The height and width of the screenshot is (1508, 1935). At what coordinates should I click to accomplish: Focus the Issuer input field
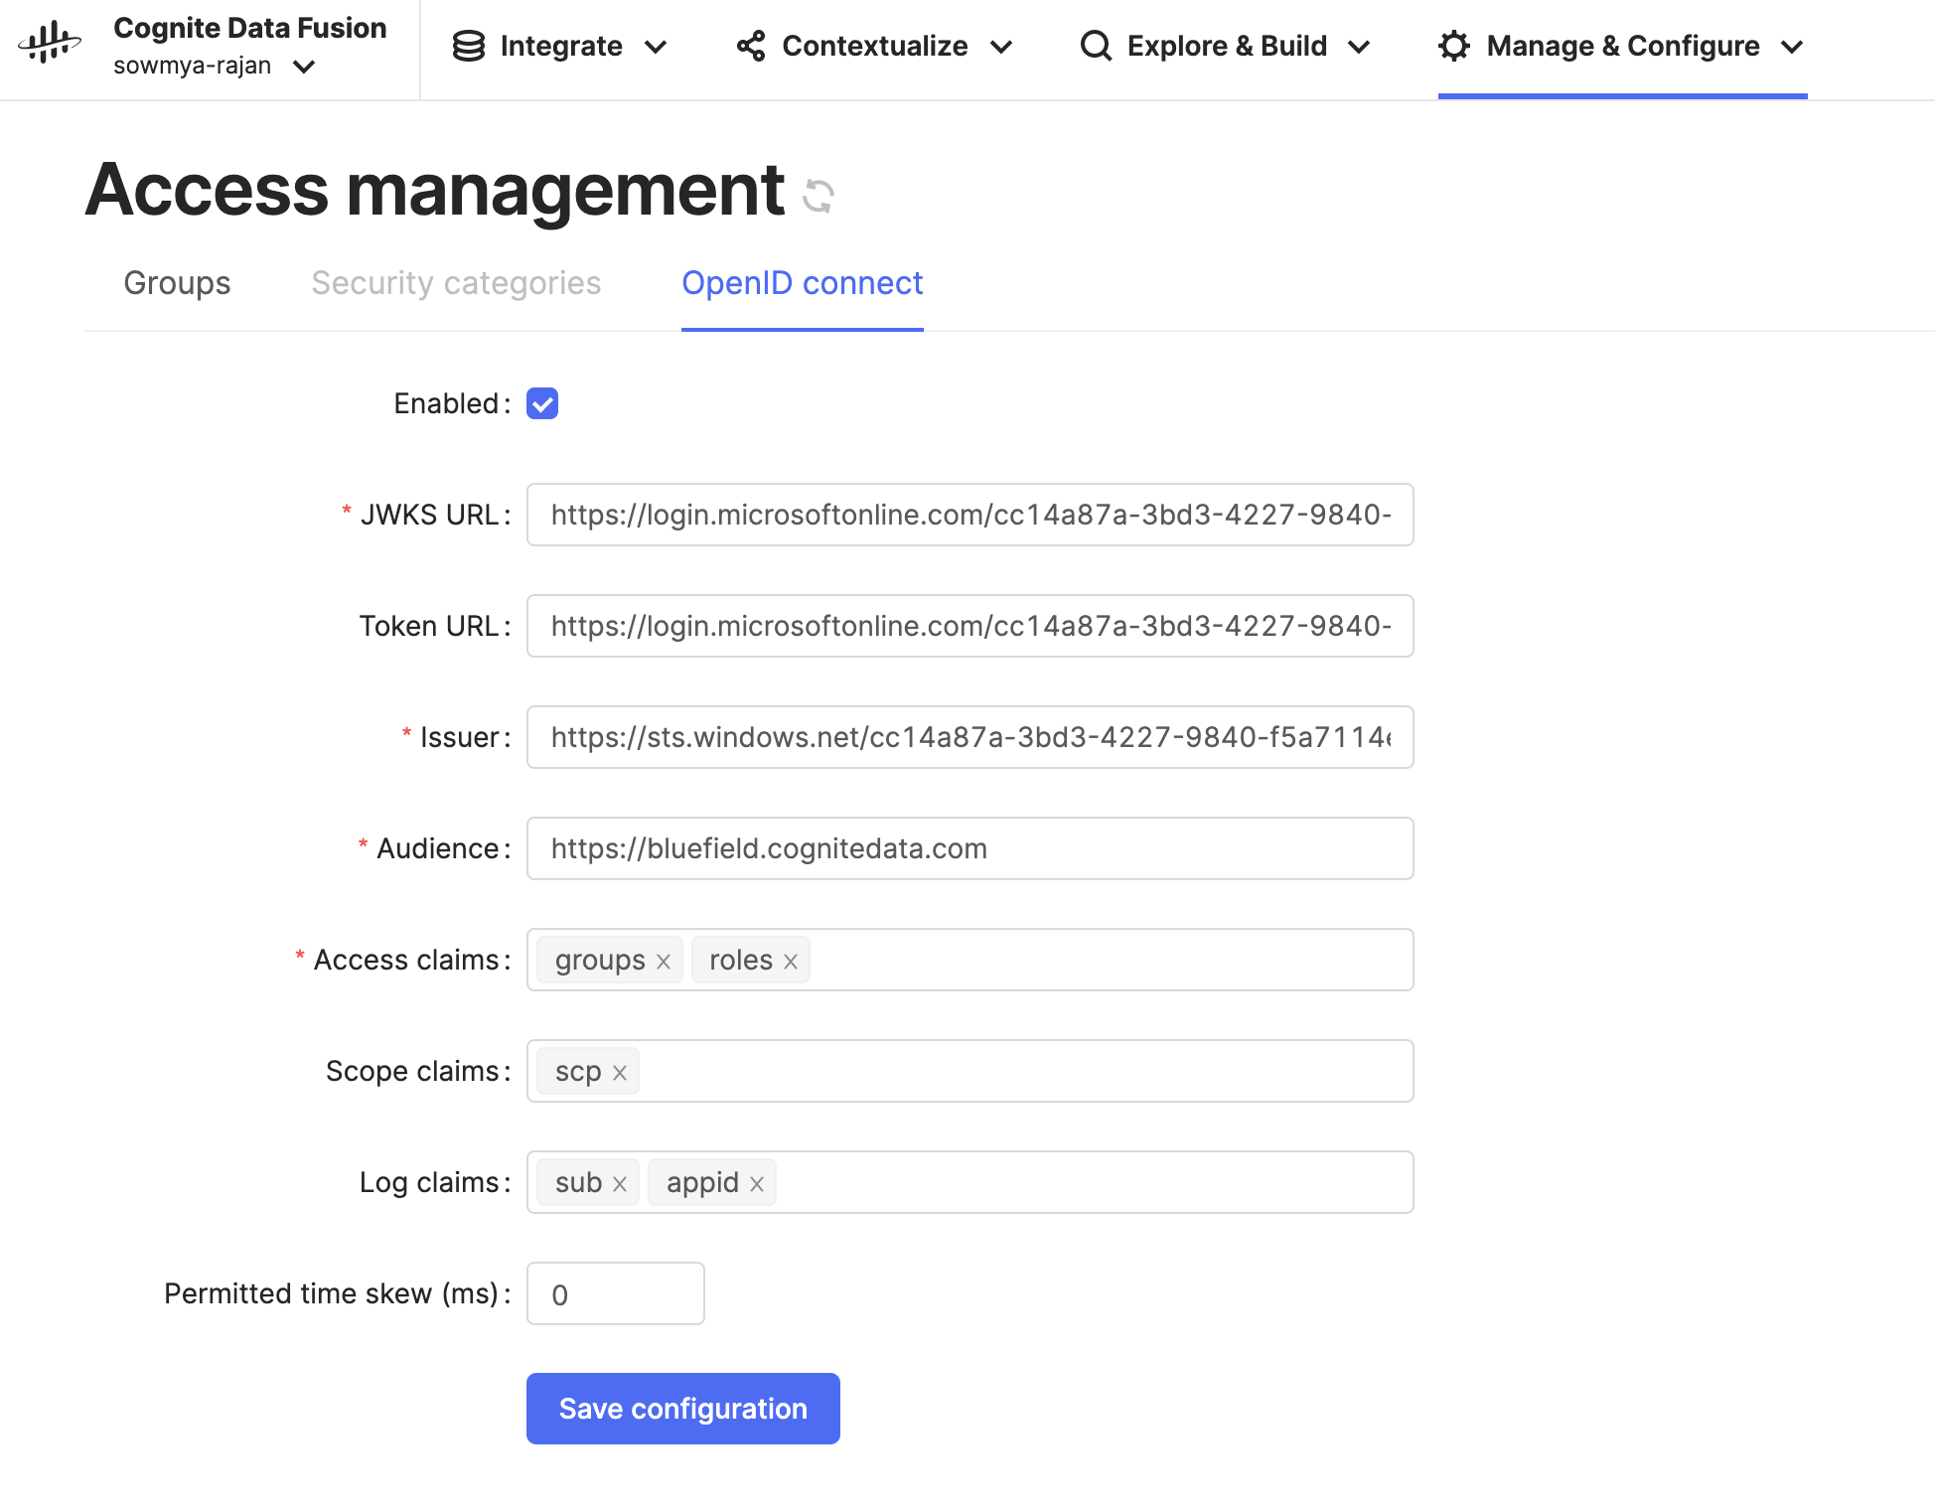tap(970, 737)
